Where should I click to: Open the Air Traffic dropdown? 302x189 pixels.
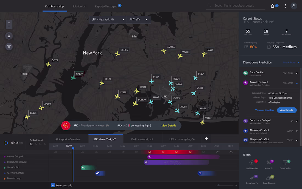[x=138, y=20]
